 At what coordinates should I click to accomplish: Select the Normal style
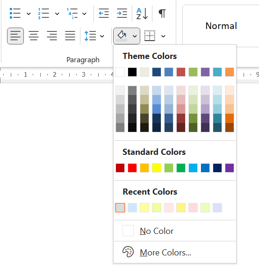(x=221, y=26)
